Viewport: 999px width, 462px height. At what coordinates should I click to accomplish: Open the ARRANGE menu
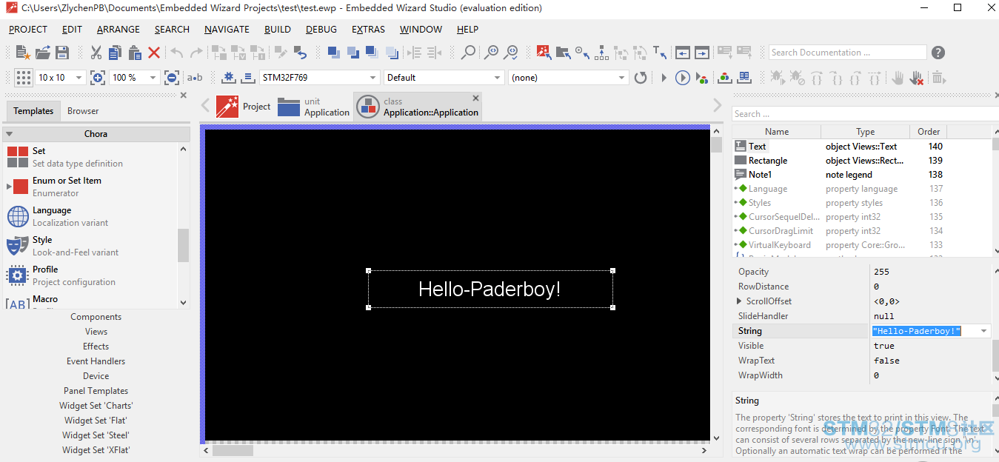click(x=118, y=30)
